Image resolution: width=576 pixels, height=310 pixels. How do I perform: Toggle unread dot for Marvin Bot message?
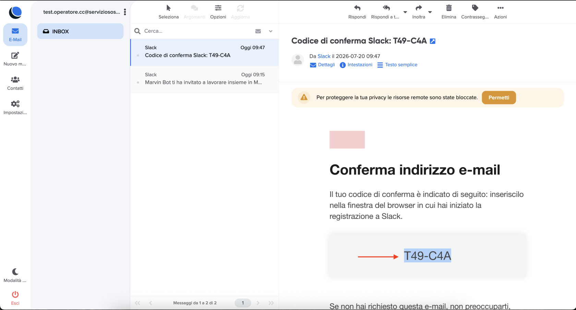(138, 82)
